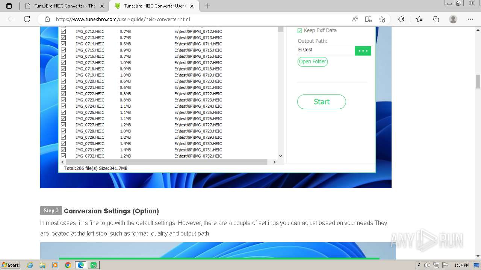Click file list horizontal scroll right arrow
481x270 pixels.
[274, 162]
